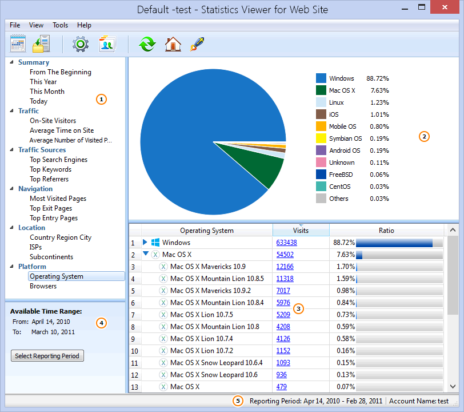Open Most Visited Pages report
The image size is (464, 412).
58,199
